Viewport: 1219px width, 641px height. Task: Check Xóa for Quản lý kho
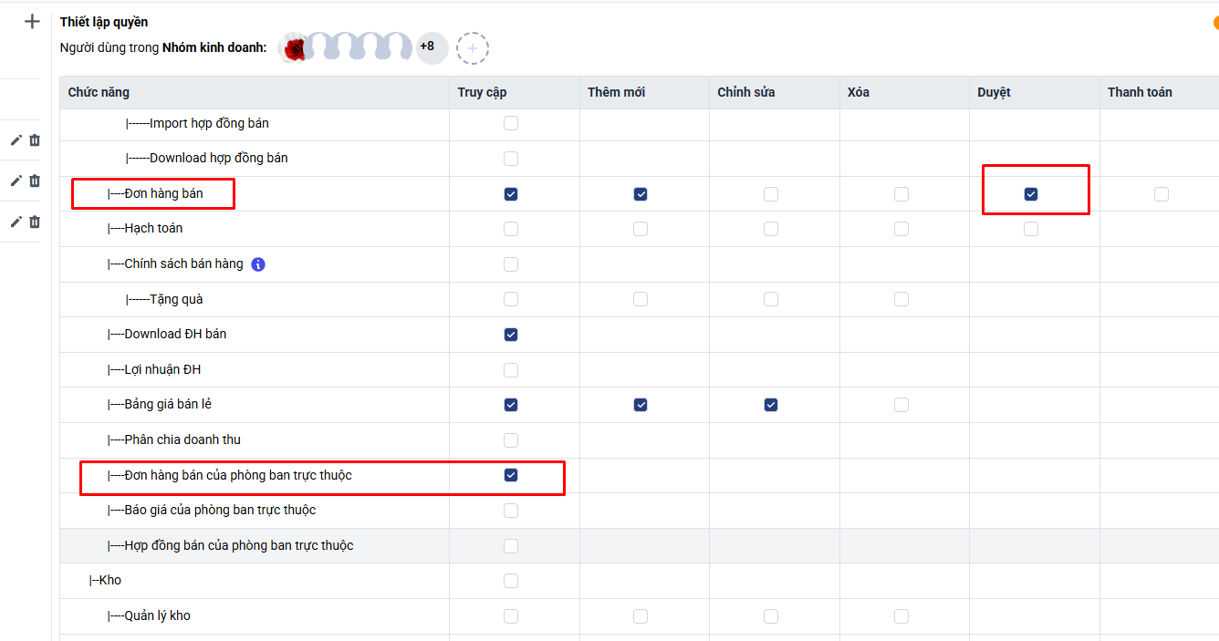coord(901,616)
